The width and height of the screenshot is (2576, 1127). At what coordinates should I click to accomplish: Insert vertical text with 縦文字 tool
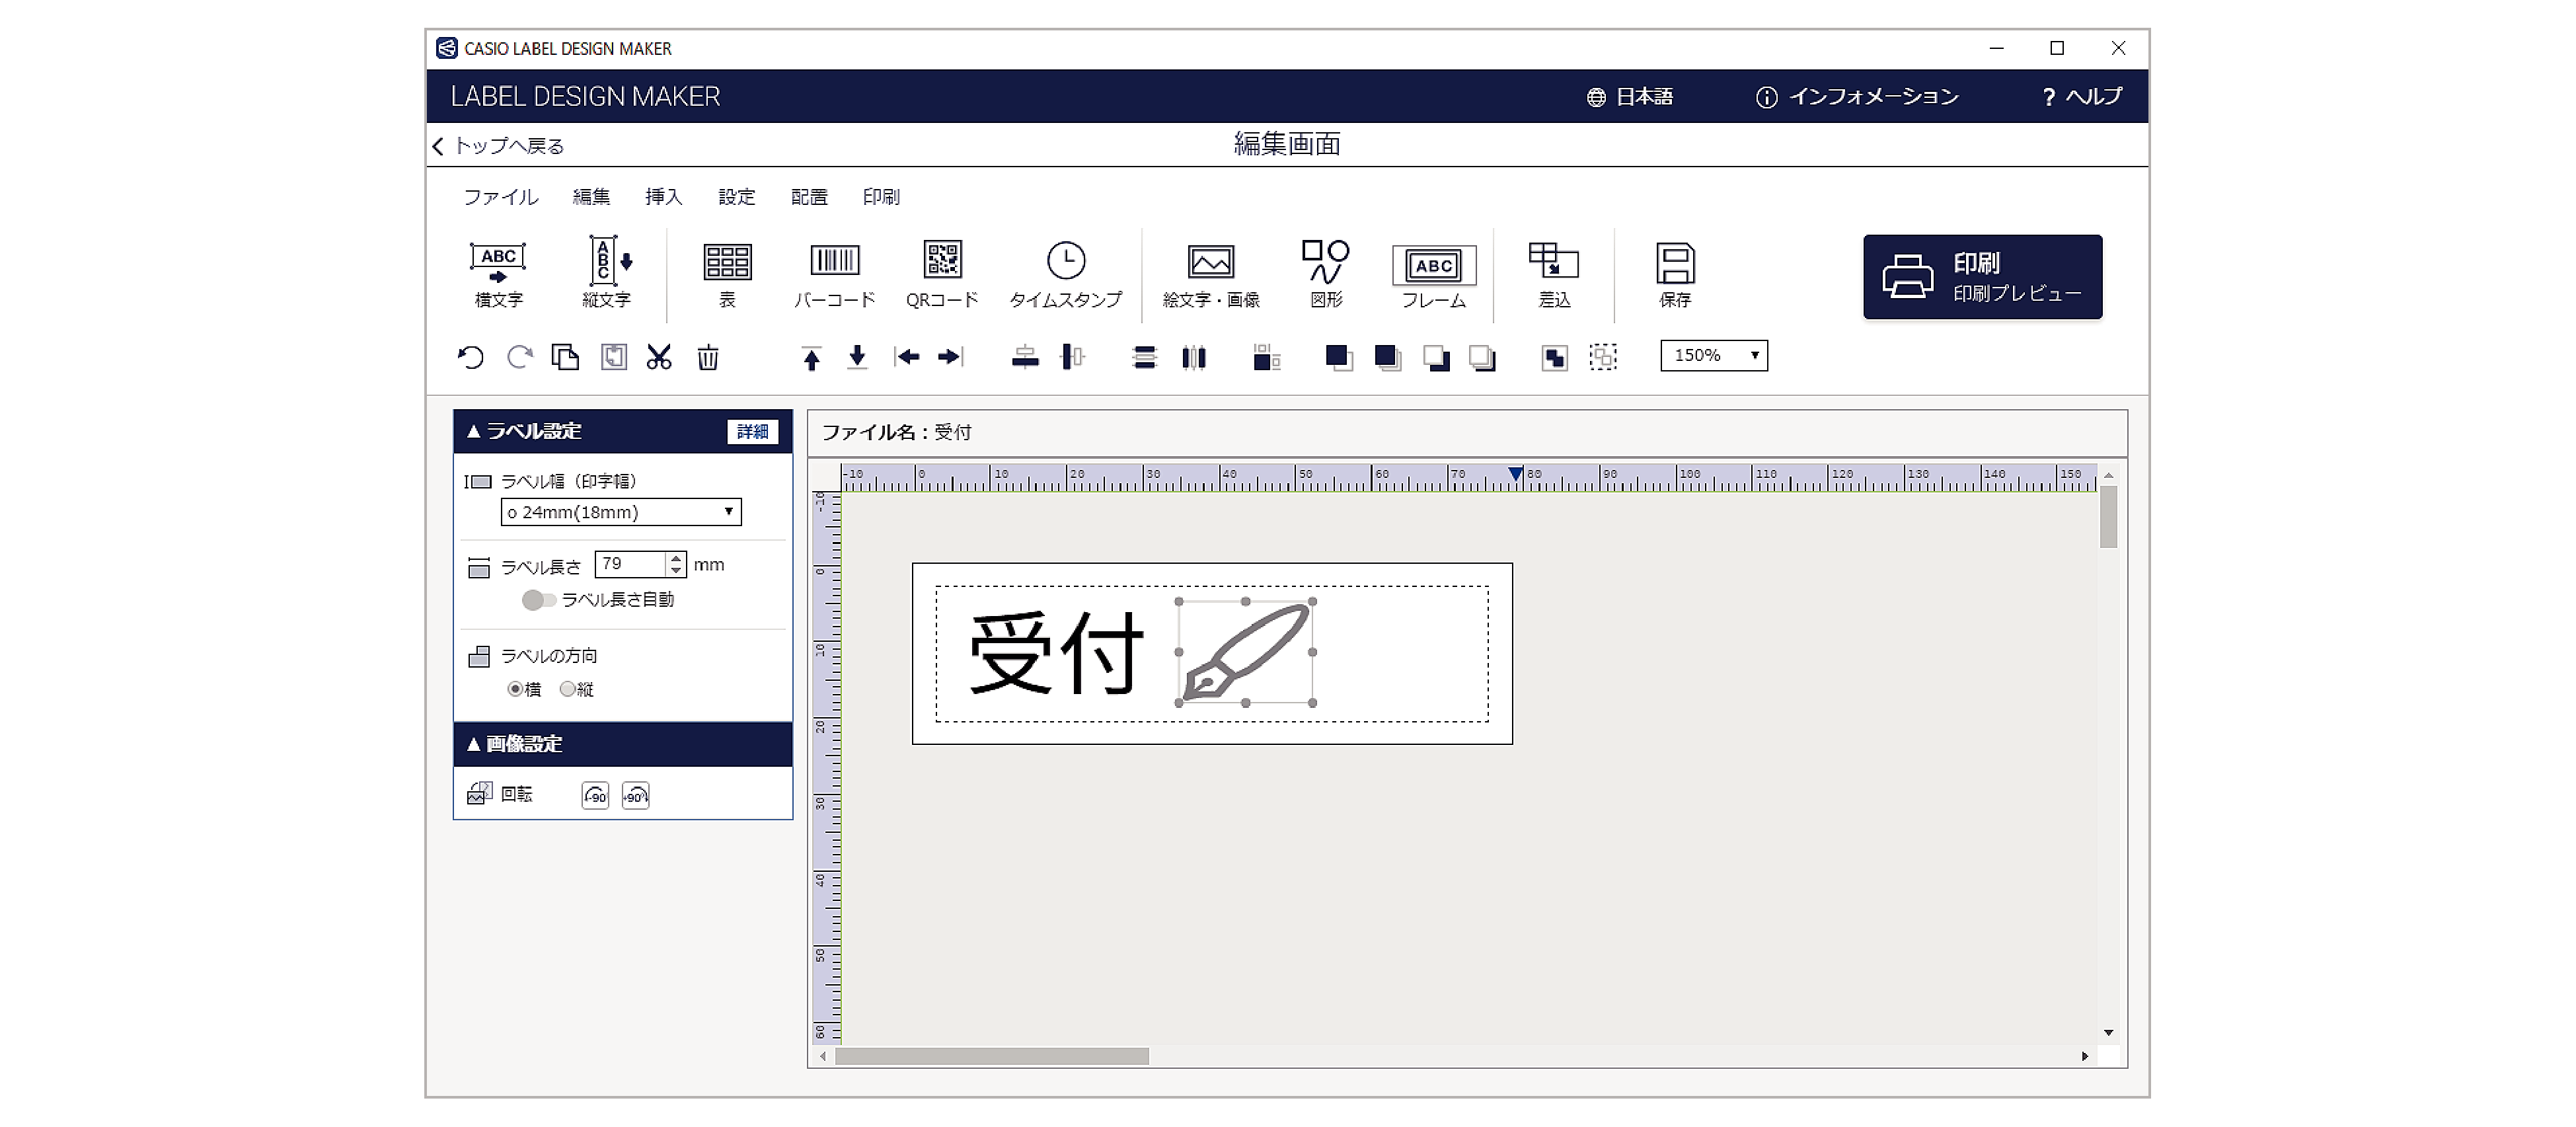click(607, 274)
